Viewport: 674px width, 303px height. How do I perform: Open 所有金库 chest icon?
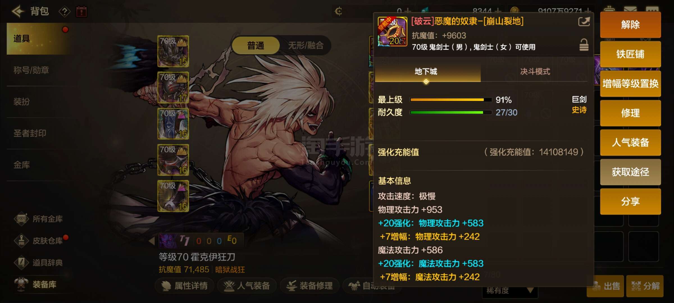coord(21,219)
